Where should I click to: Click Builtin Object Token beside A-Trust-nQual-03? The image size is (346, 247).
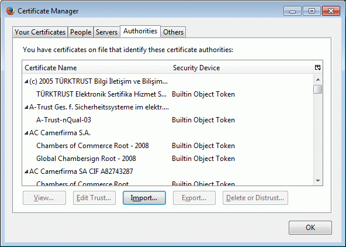coord(203,120)
